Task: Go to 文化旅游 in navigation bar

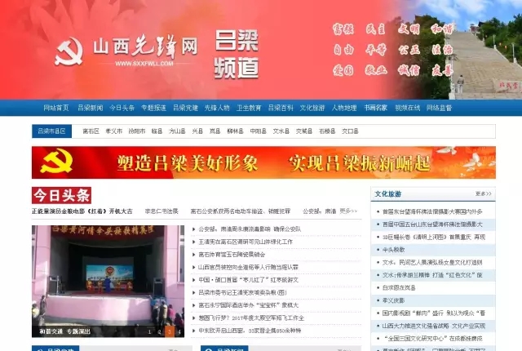Action: pos(312,108)
